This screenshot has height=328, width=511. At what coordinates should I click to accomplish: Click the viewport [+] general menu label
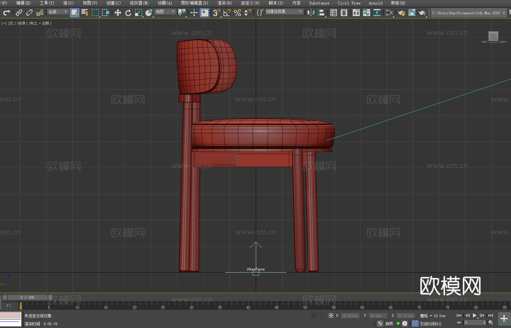pos(4,23)
